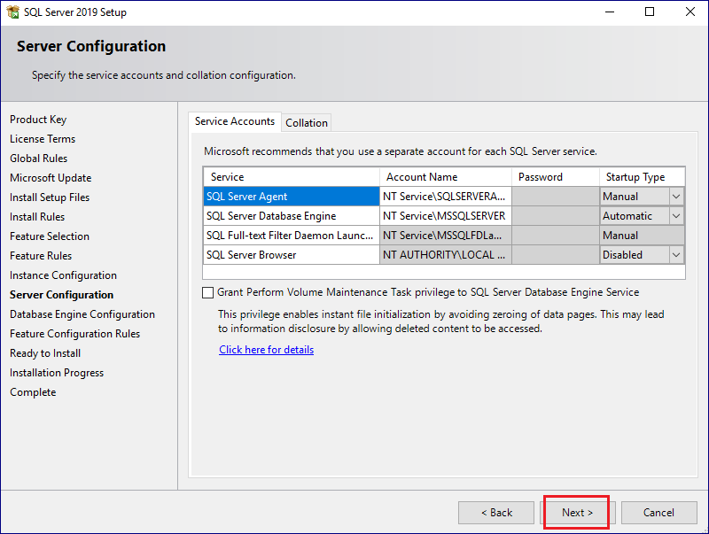
Task: Click the Account Name column header
Action: 446,177
